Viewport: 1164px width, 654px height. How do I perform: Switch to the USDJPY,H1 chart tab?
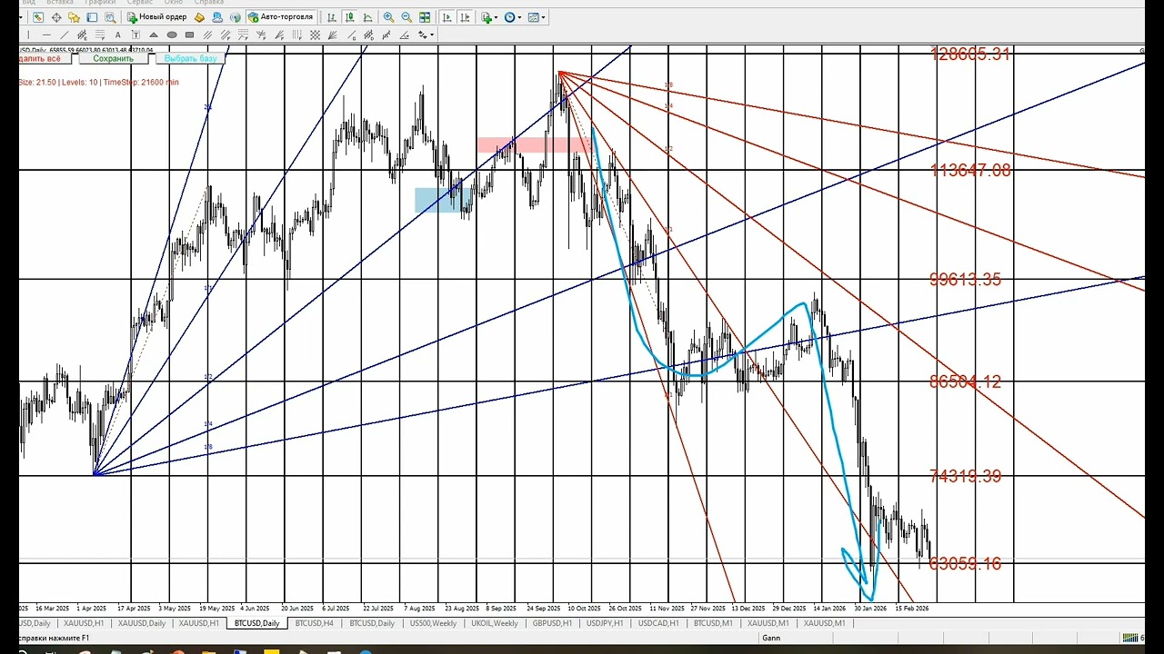point(605,623)
